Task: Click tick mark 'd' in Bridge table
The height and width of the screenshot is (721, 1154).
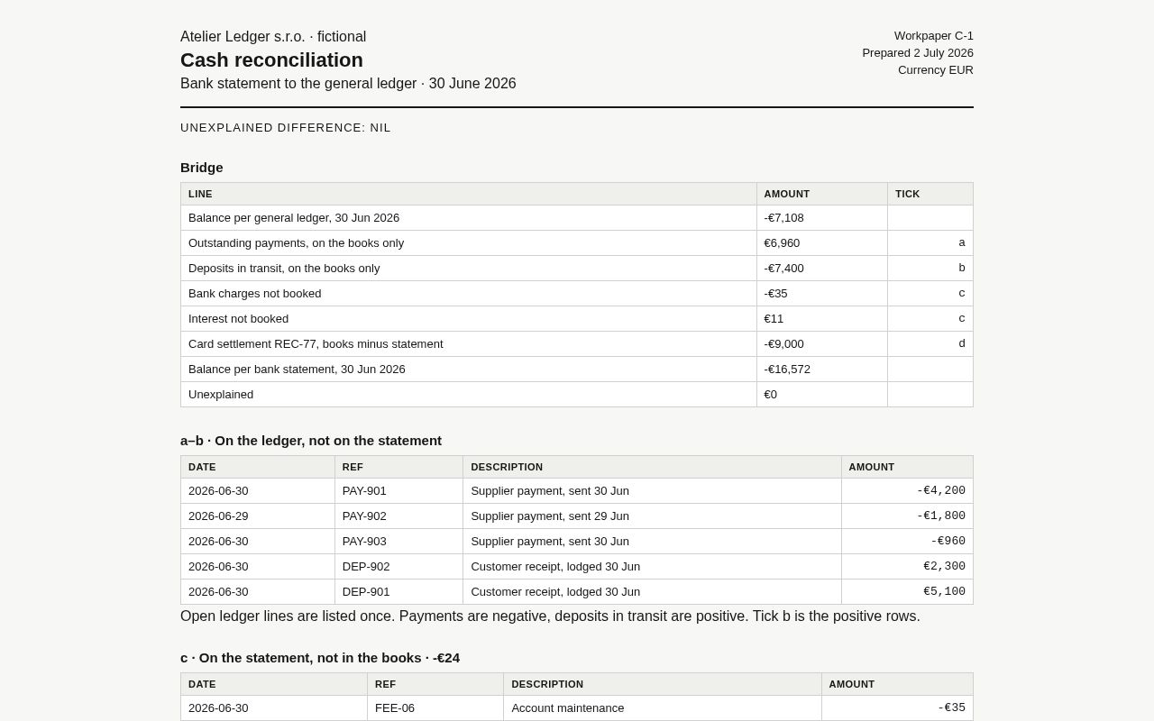Action: 962,343
